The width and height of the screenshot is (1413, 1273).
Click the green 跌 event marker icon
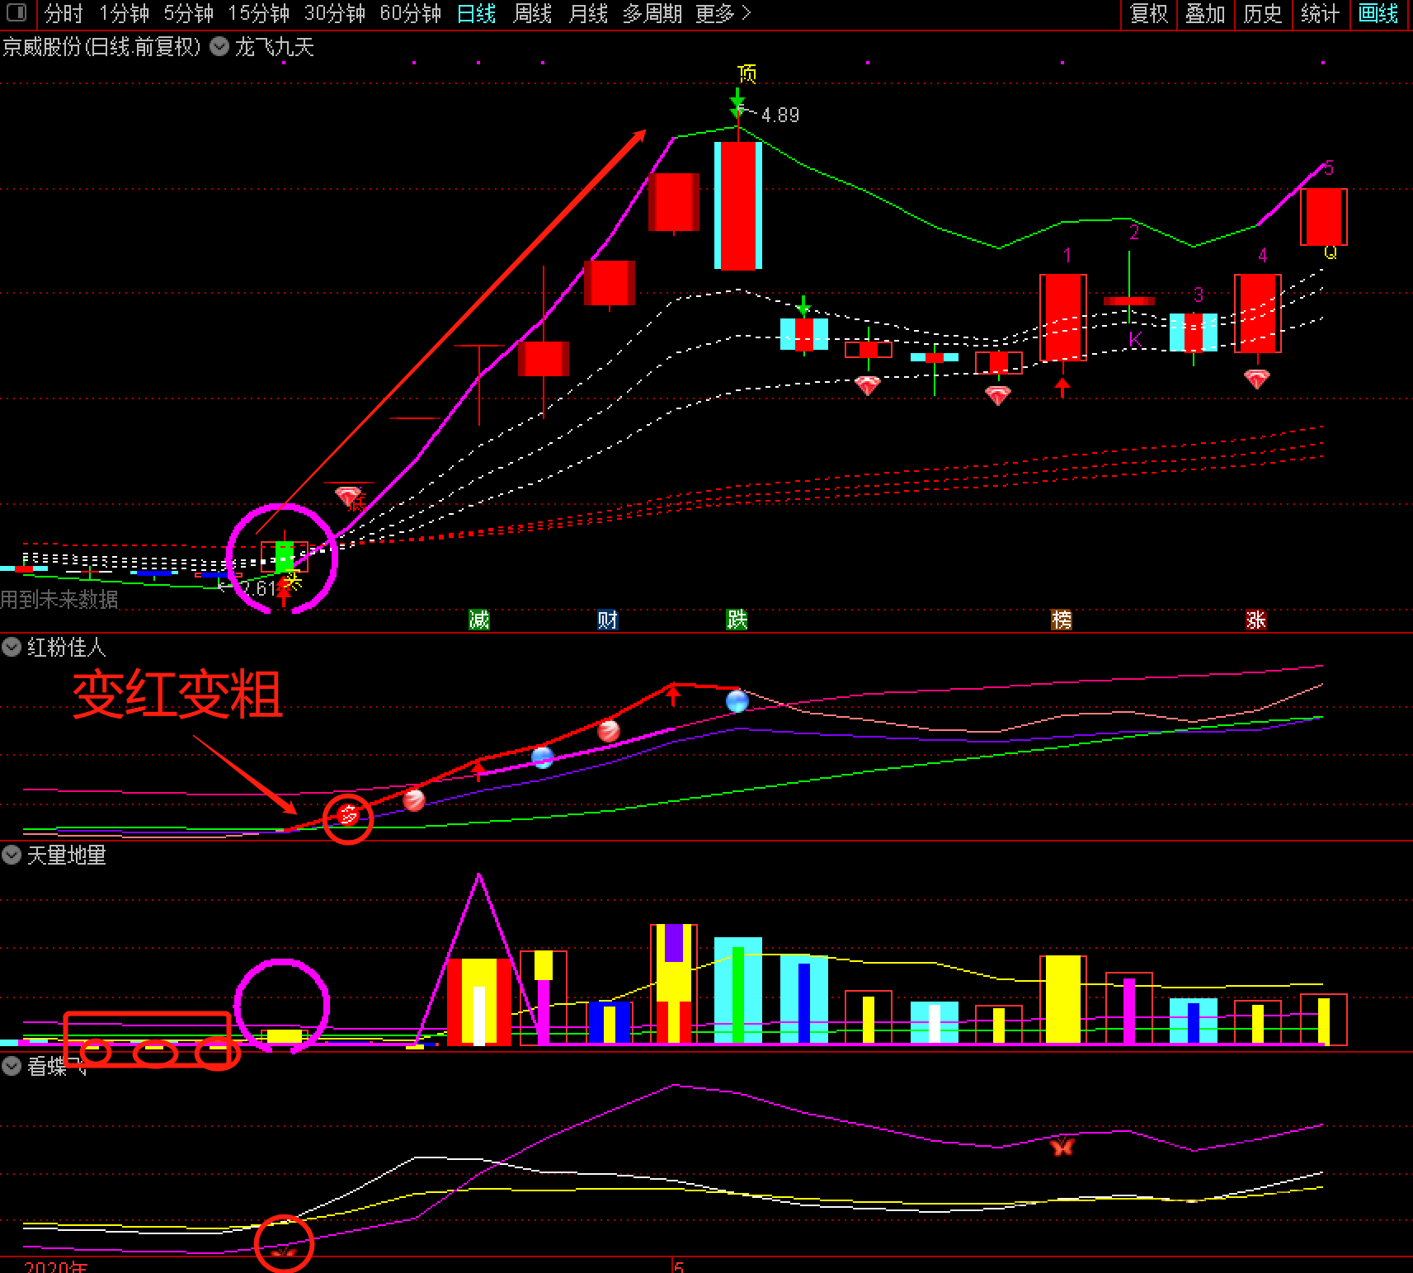(737, 620)
